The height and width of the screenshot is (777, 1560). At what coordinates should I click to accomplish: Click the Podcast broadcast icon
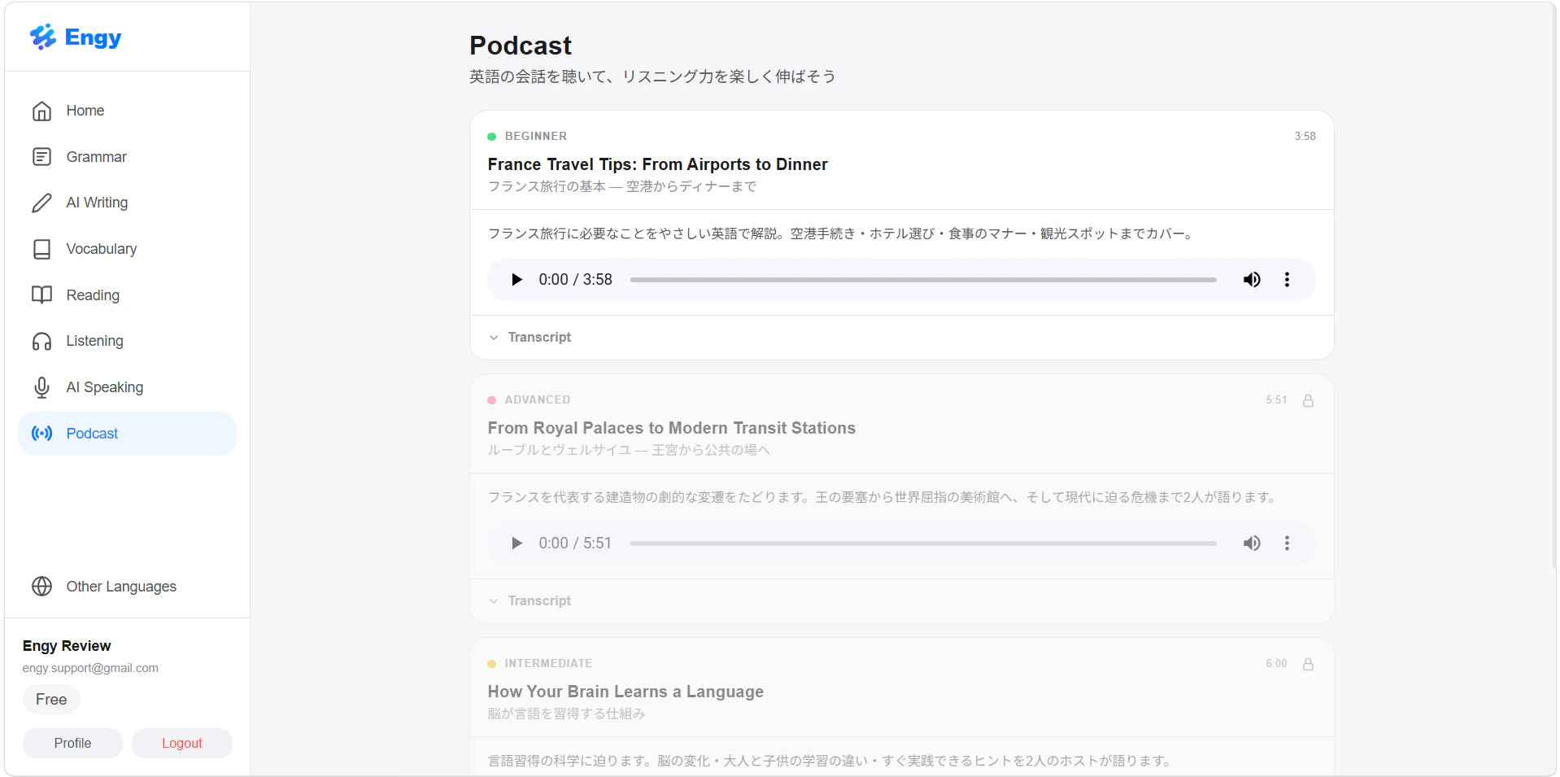pyautogui.click(x=41, y=434)
